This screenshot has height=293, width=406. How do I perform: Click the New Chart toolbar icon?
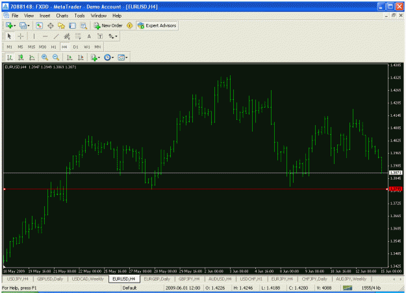coord(9,25)
